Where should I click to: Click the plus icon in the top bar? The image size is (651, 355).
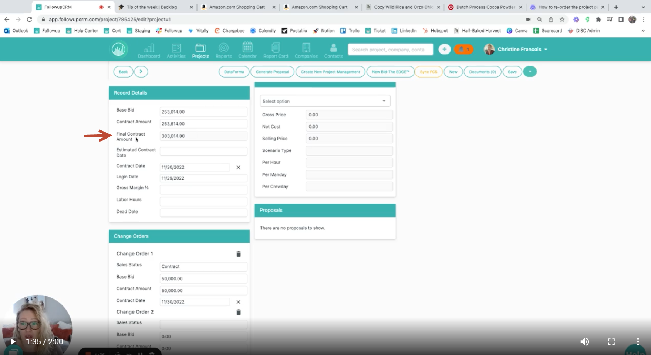tap(444, 49)
